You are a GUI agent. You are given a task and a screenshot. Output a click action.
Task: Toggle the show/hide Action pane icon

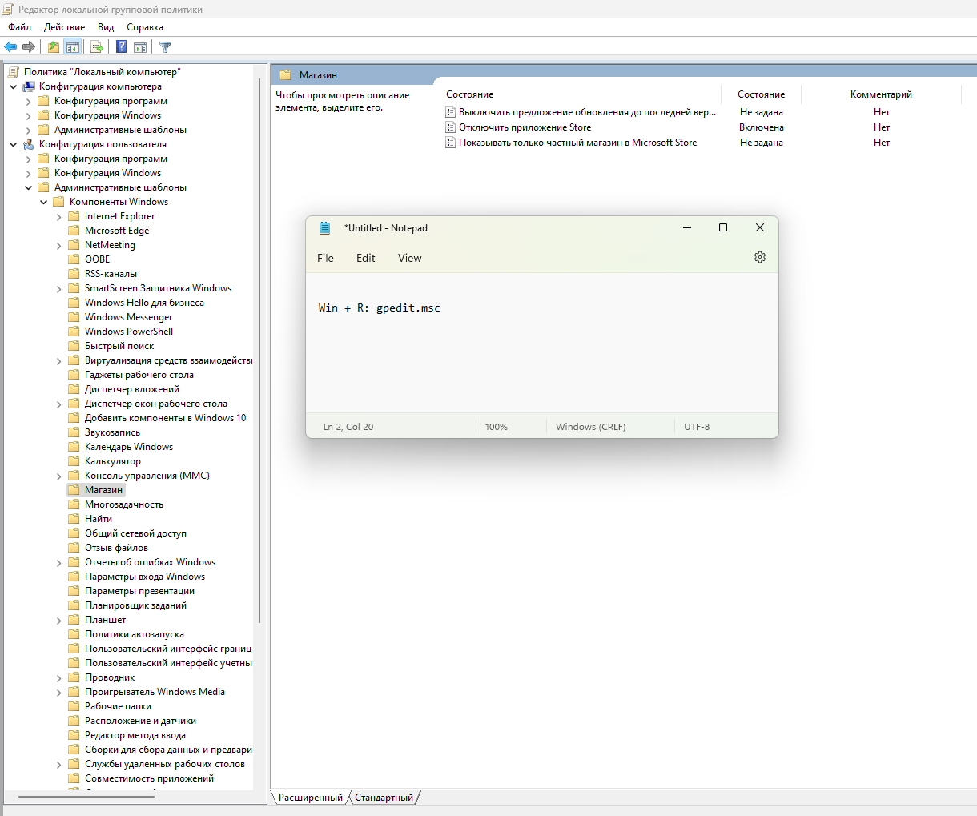[140, 47]
